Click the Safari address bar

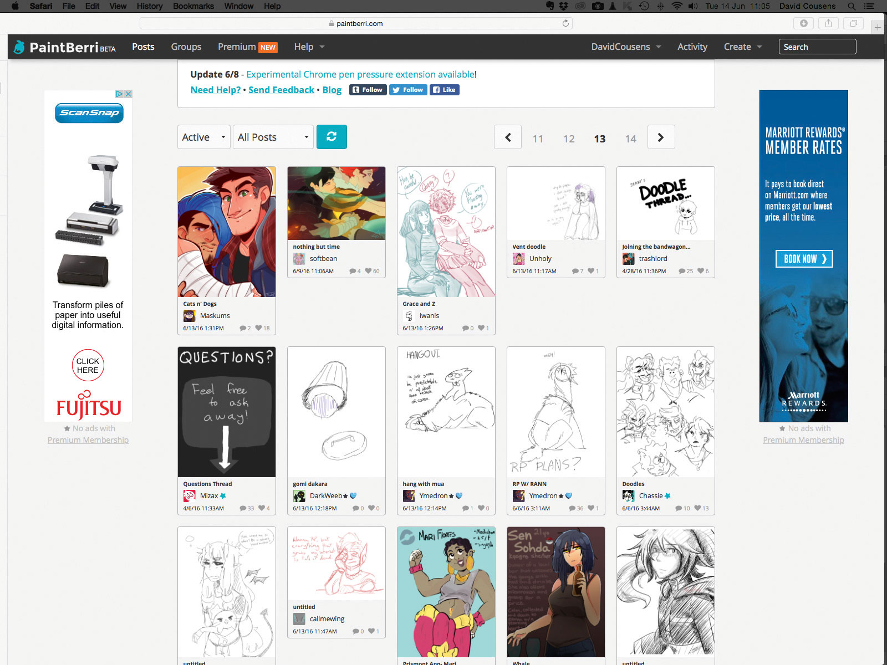(356, 23)
